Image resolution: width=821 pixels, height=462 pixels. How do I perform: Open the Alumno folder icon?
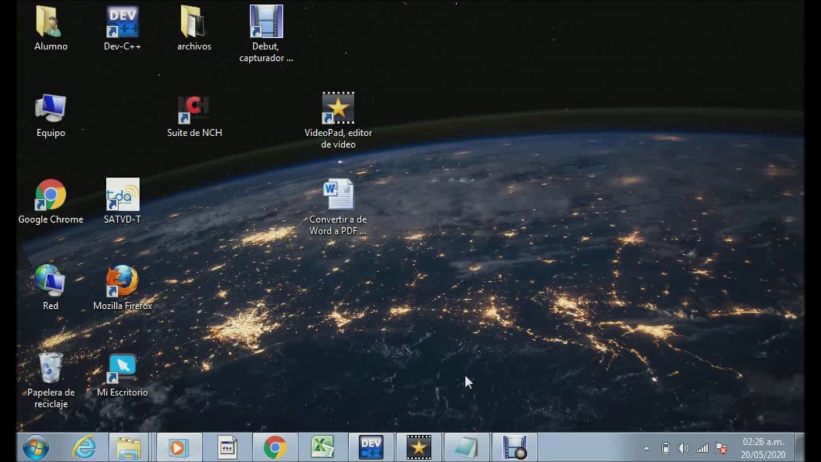click(x=51, y=28)
